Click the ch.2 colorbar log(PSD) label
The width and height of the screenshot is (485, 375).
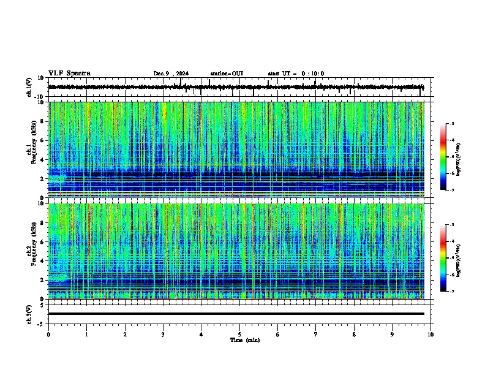click(459, 260)
